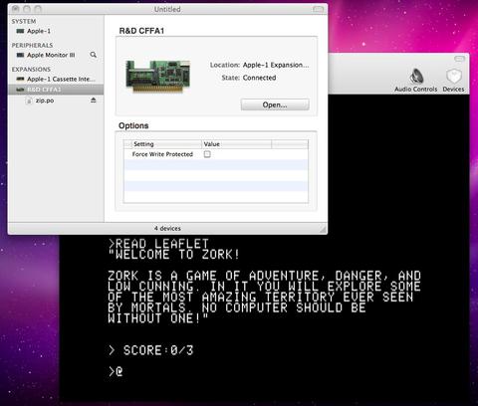
Task: Click the Value column header
Action: coord(236,144)
